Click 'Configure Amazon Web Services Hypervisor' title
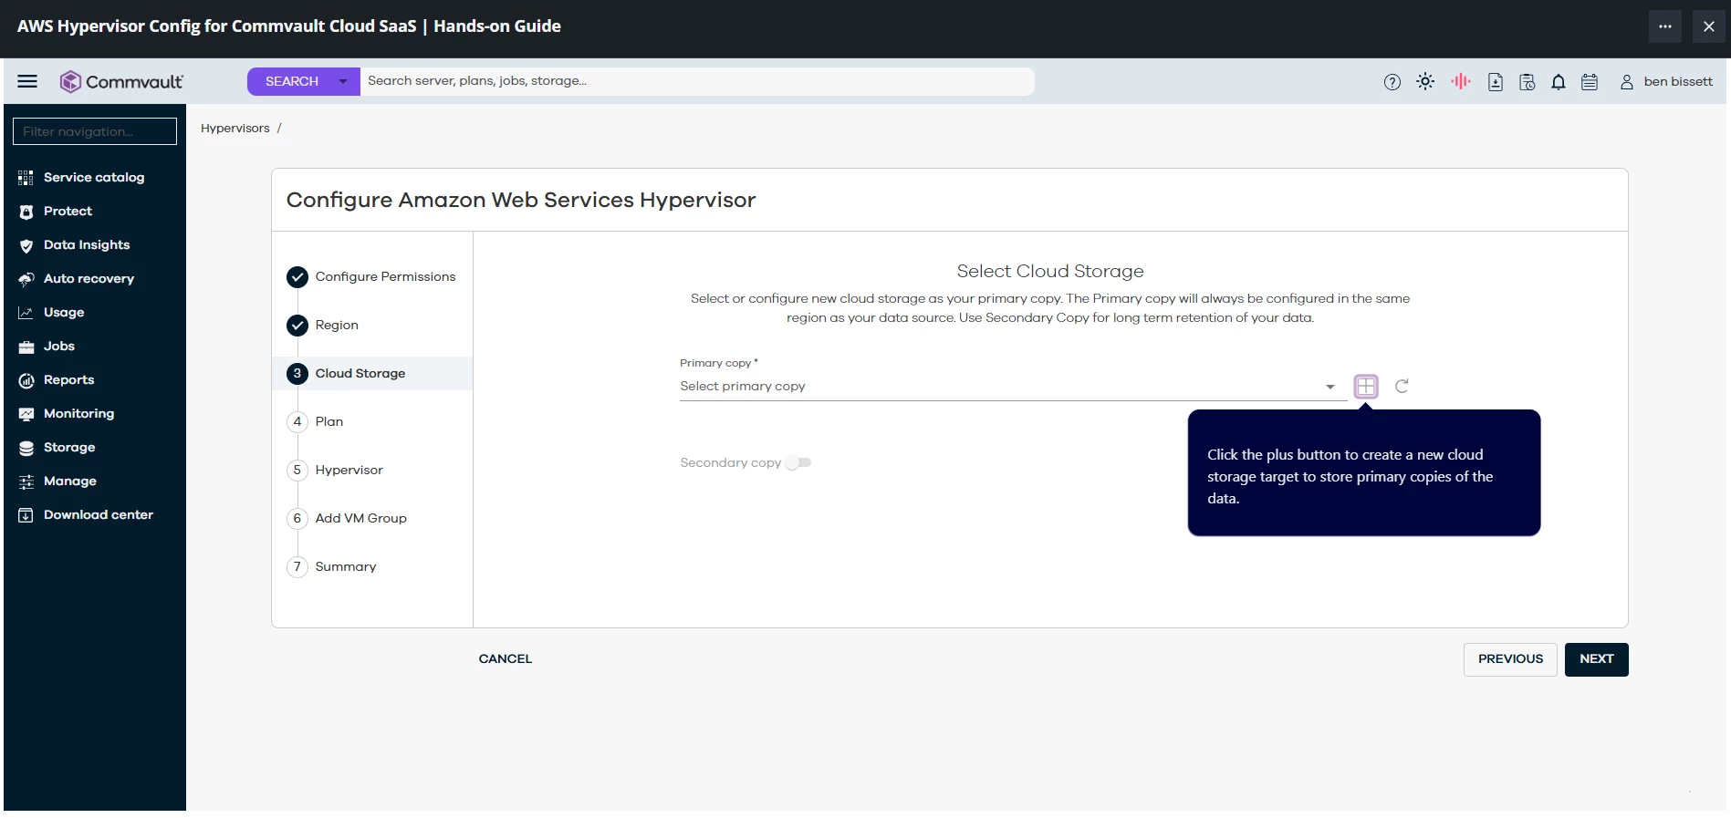1731x818 pixels. (x=521, y=201)
